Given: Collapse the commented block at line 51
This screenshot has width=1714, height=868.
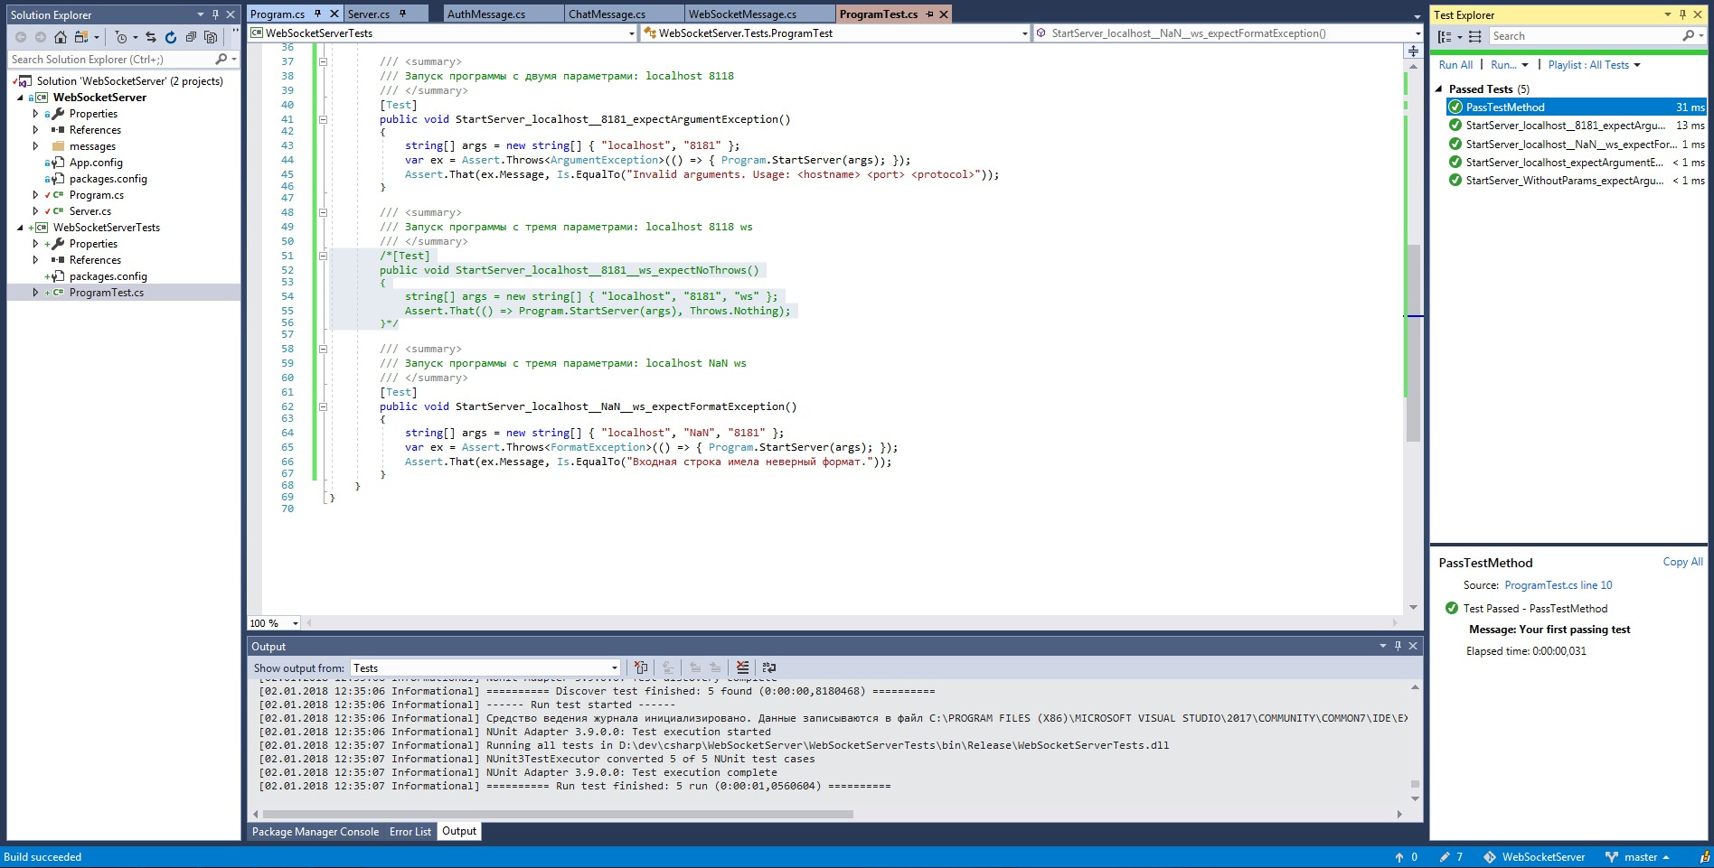Looking at the screenshot, I should click(x=323, y=256).
